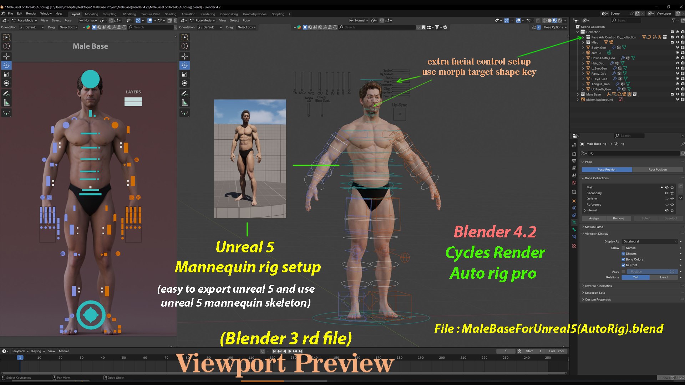Switch to the Animation workspace tab
The width and height of the screenshot is (685, 385).
point(188,14)
